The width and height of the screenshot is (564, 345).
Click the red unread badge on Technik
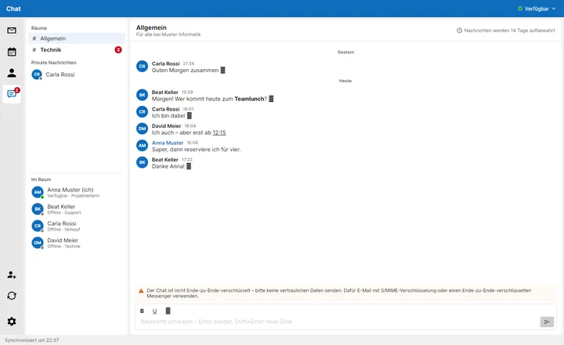click(118, 49)
